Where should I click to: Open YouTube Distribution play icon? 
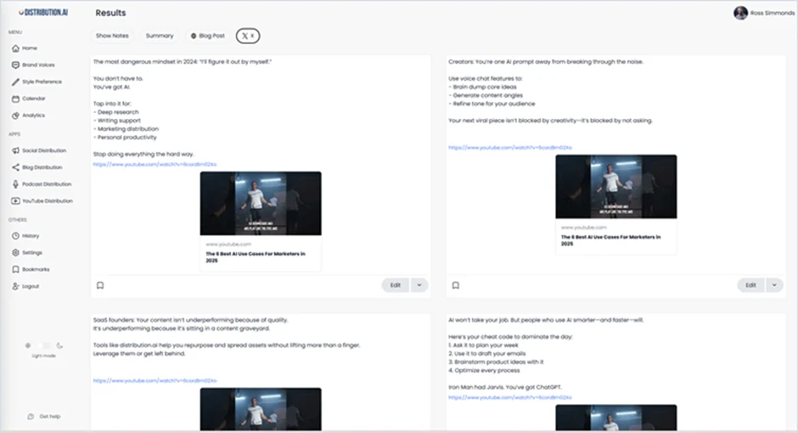click(x=15, y=201)
